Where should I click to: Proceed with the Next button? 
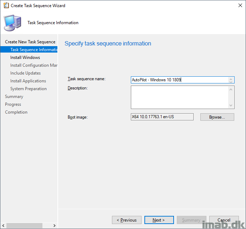point(159,220)
